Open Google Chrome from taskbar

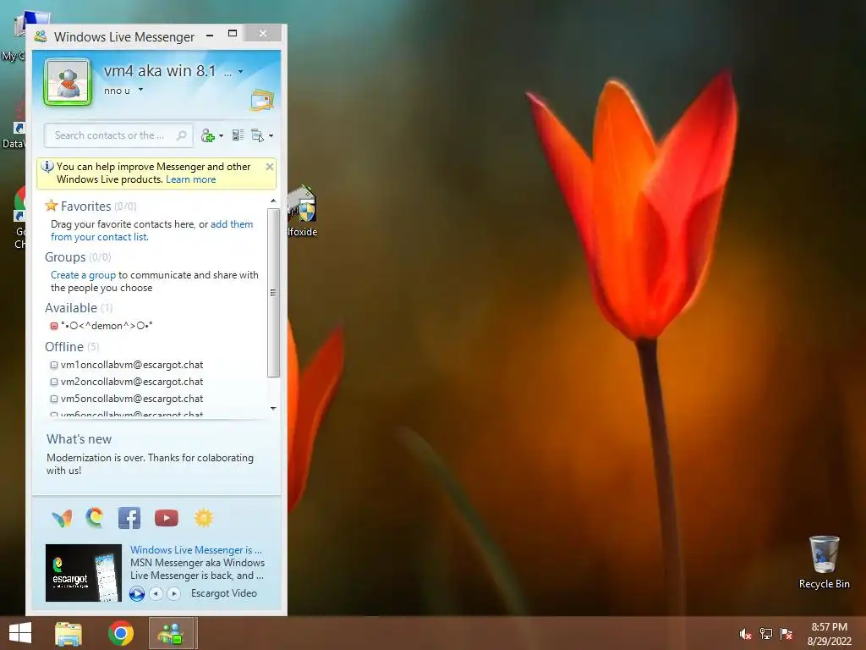click(x=121, y=633)
